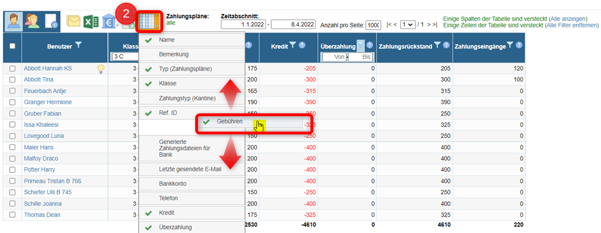
Task: Click the Überzahlung Von field
Action: [334, 57]
